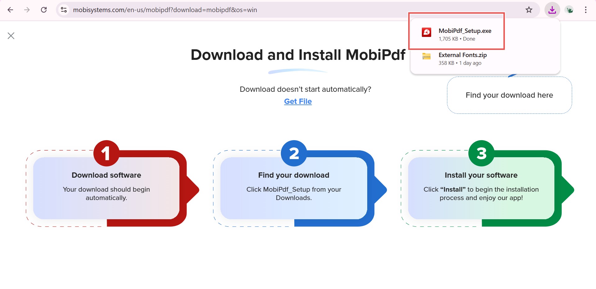Viewport: 596px width, 289px height.
Task: Click the Find your download step card
Action: coord(294,188)
